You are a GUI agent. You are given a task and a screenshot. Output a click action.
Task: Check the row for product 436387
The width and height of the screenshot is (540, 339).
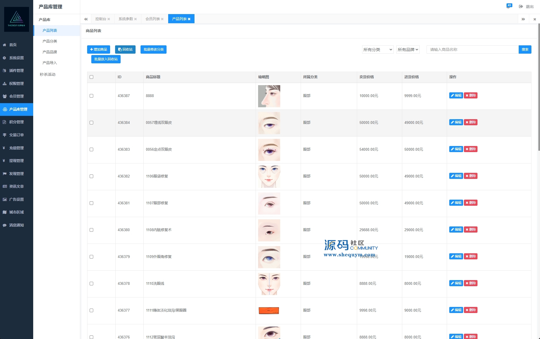click(92, 96)
